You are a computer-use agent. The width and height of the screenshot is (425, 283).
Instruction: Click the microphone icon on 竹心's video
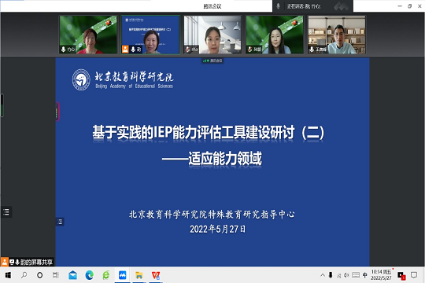tap(64, 50)
